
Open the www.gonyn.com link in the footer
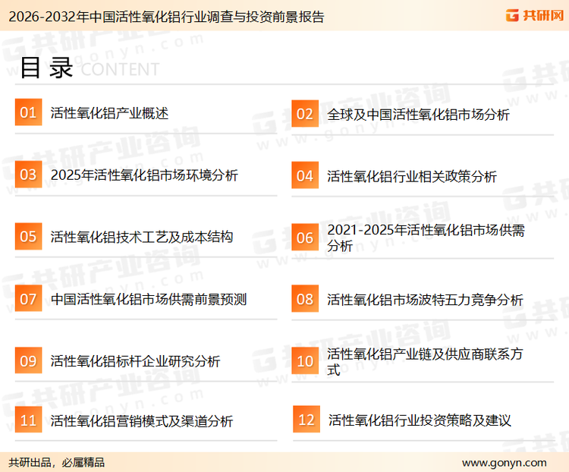point(504,463)
